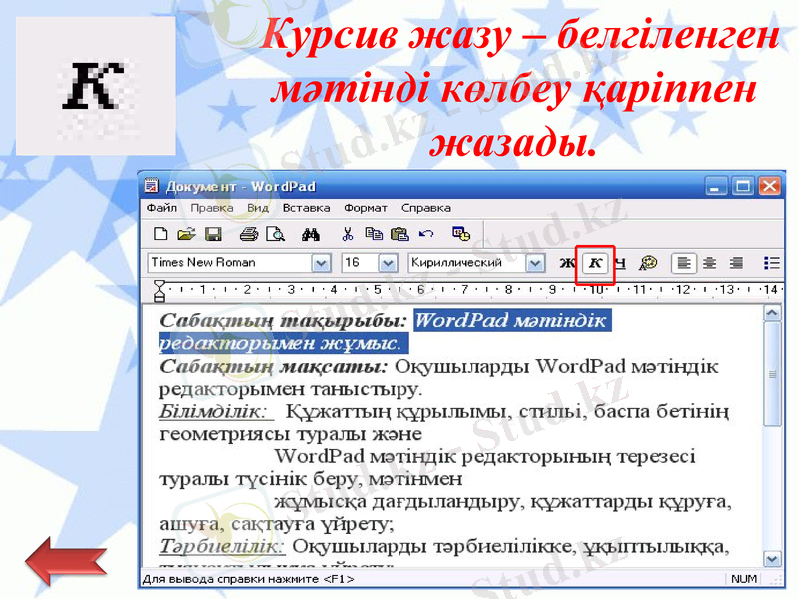Copy the selection with the copy icon

(x=375, y=234)
